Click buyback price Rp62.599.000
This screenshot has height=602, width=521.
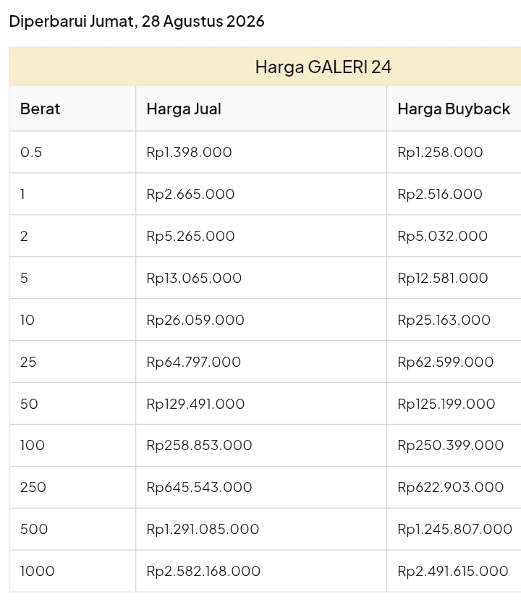point(445,362)
